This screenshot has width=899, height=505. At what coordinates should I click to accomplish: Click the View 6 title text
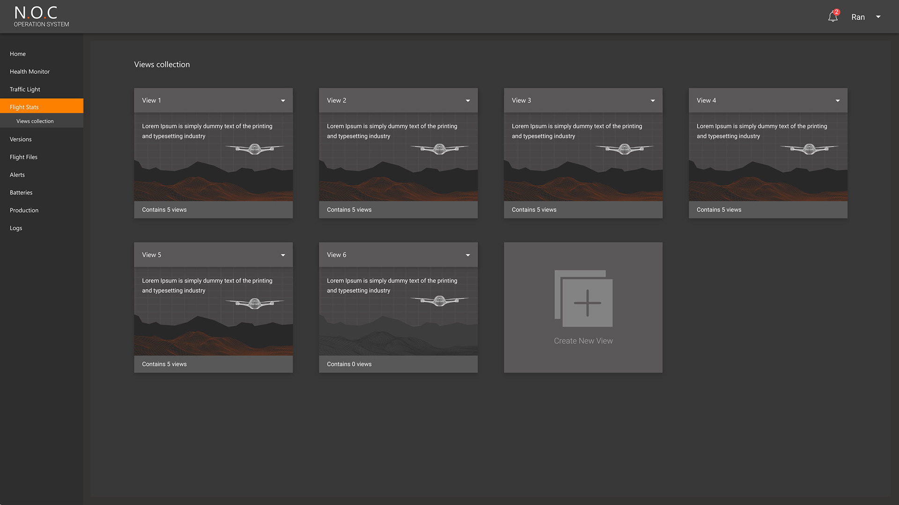(x=336, y=255)
